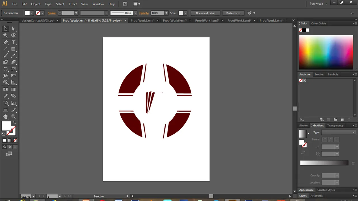The width and height of the screenshot is (358, 201).
Task: Select the Type tool
Action: pyautogui.click(x=13, y=42)
